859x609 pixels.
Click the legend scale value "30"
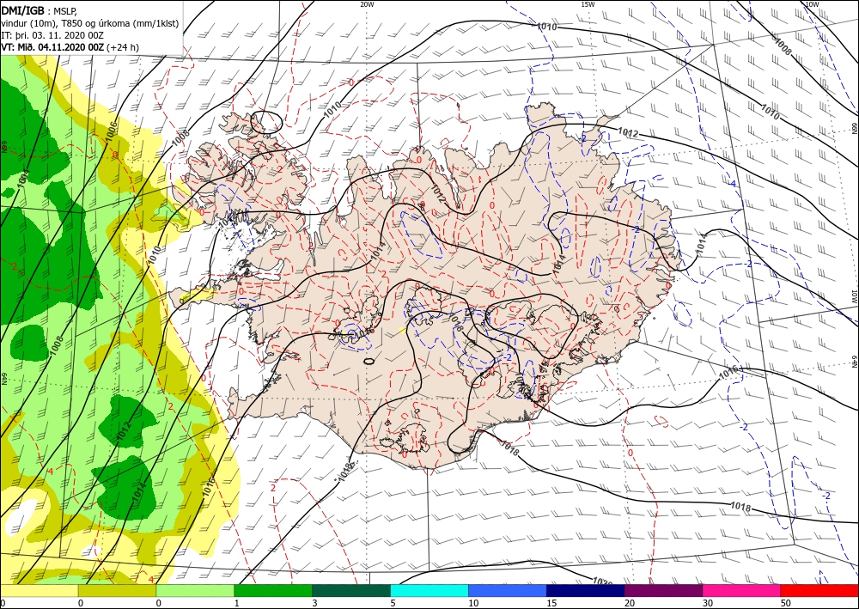pos(707,603)
